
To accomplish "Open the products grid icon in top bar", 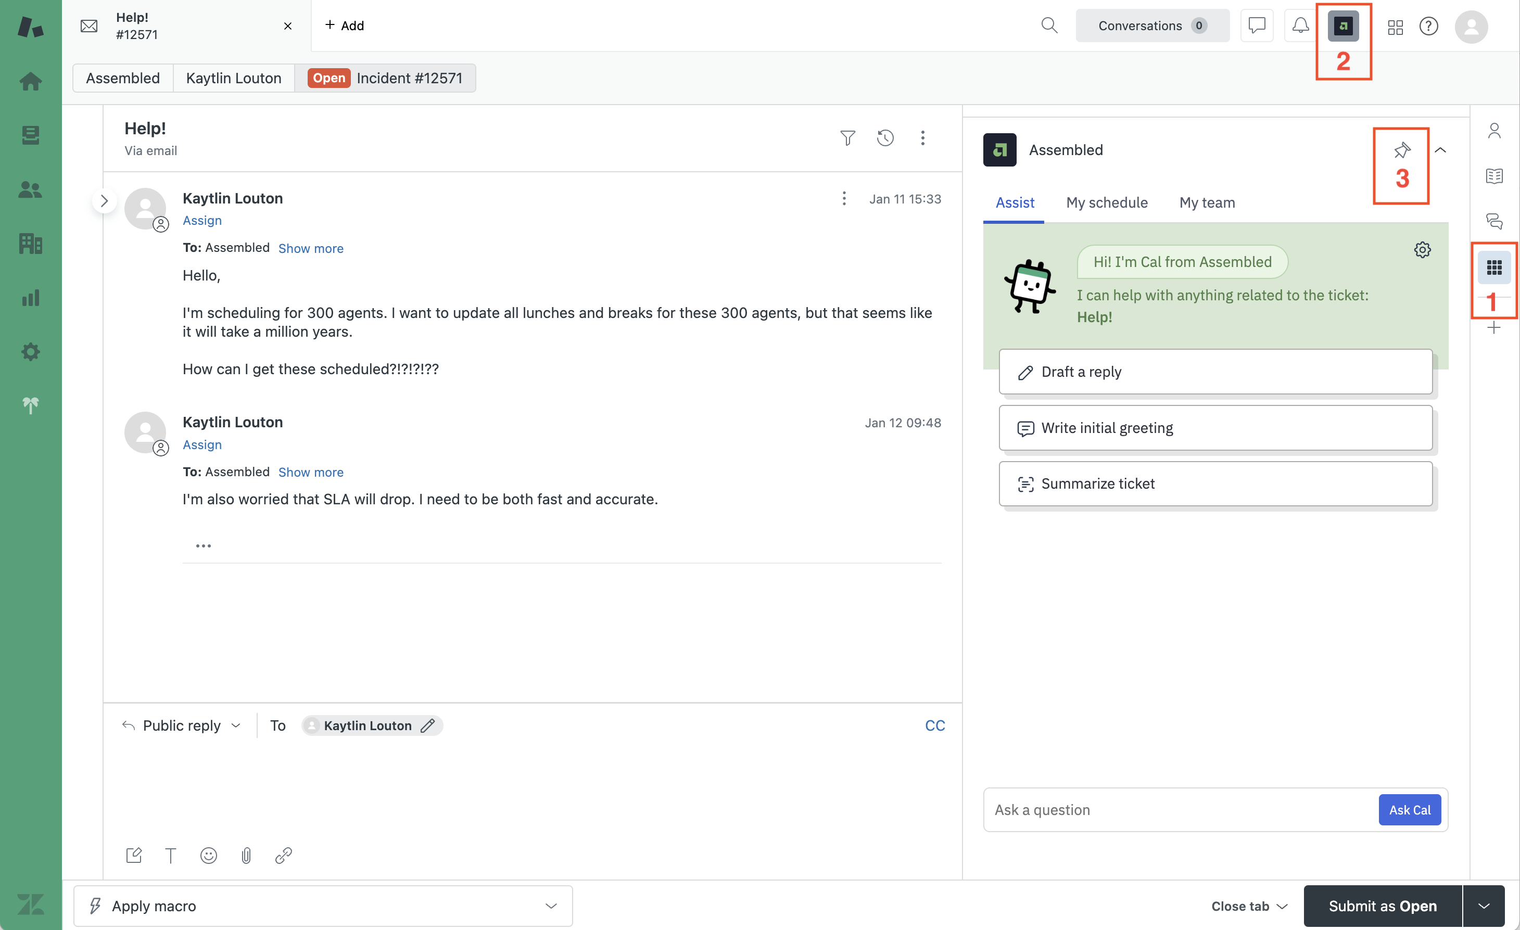I will pyautogui.click(x=1396, y=26).
